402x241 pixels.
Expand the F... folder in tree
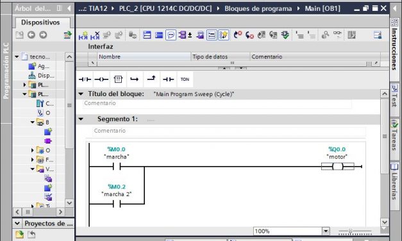click(x=33, y=160)
